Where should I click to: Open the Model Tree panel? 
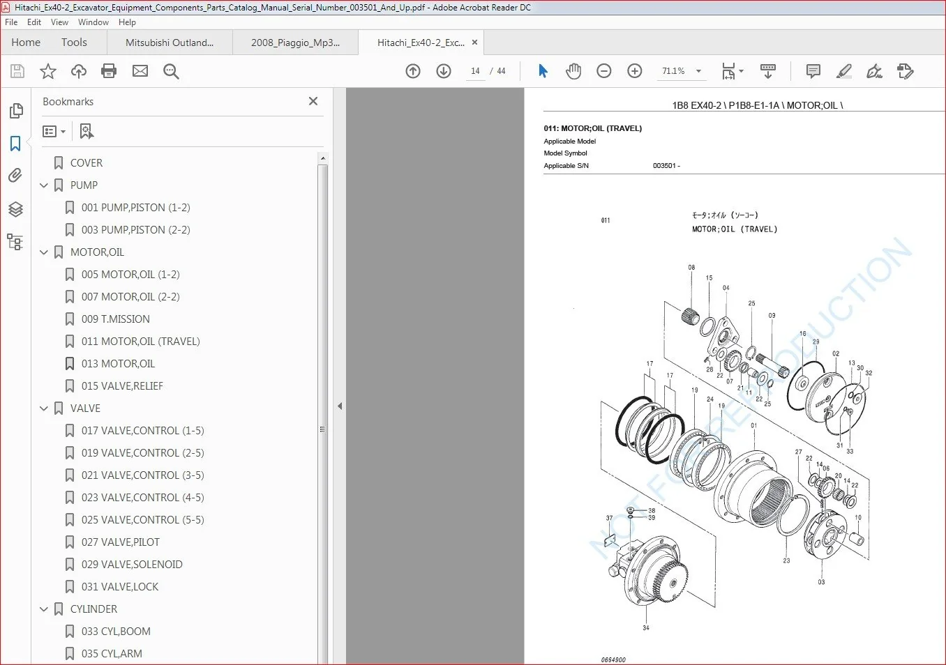point(15,242)
